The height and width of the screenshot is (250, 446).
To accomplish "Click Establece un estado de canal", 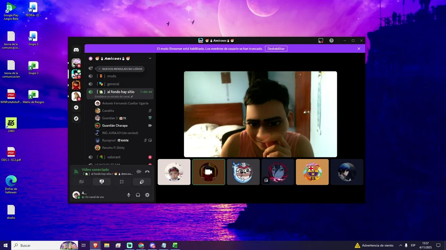I will tap(114, 97).
